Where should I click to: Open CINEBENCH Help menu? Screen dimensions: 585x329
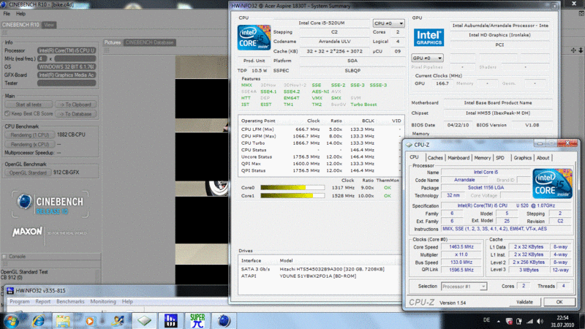[x=20, y=14]
